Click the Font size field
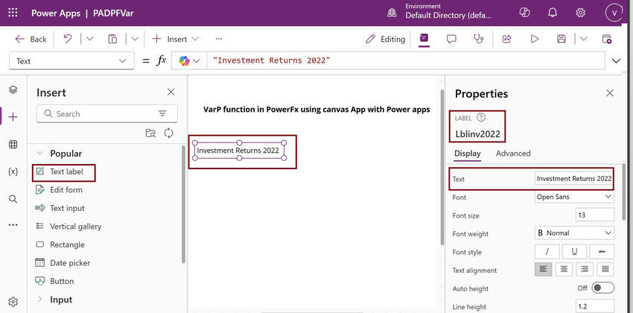 point(595,215)
